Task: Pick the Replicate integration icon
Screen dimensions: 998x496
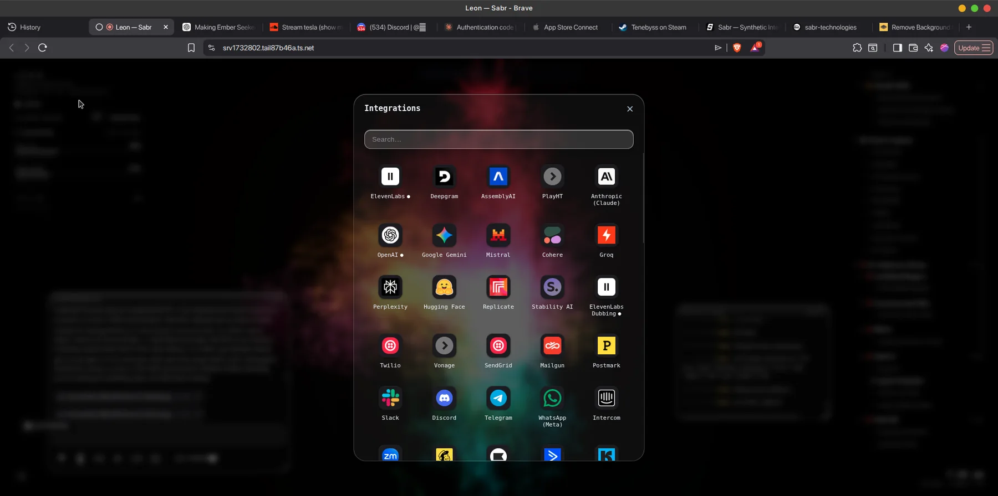Action: 498,287
